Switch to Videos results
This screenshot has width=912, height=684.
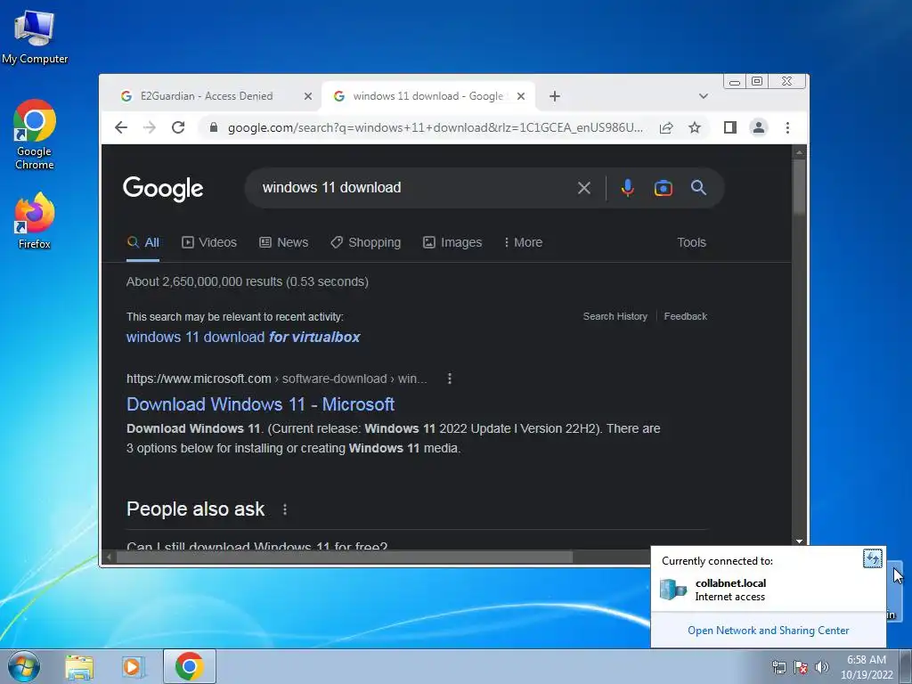209,242
